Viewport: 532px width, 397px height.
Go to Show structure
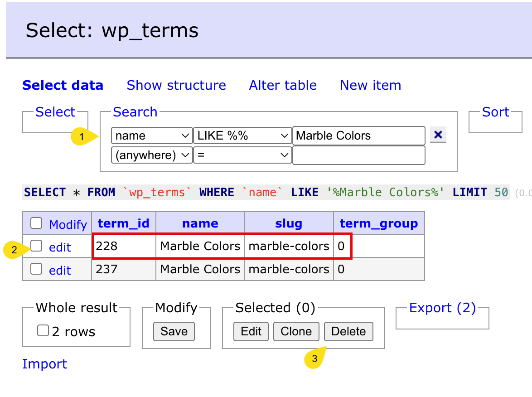tap(176, 85)
